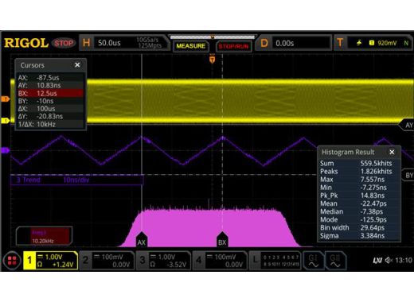Click the Mode -125.9ps row
Screen dimensions: 414x302
tap(359, 219)
